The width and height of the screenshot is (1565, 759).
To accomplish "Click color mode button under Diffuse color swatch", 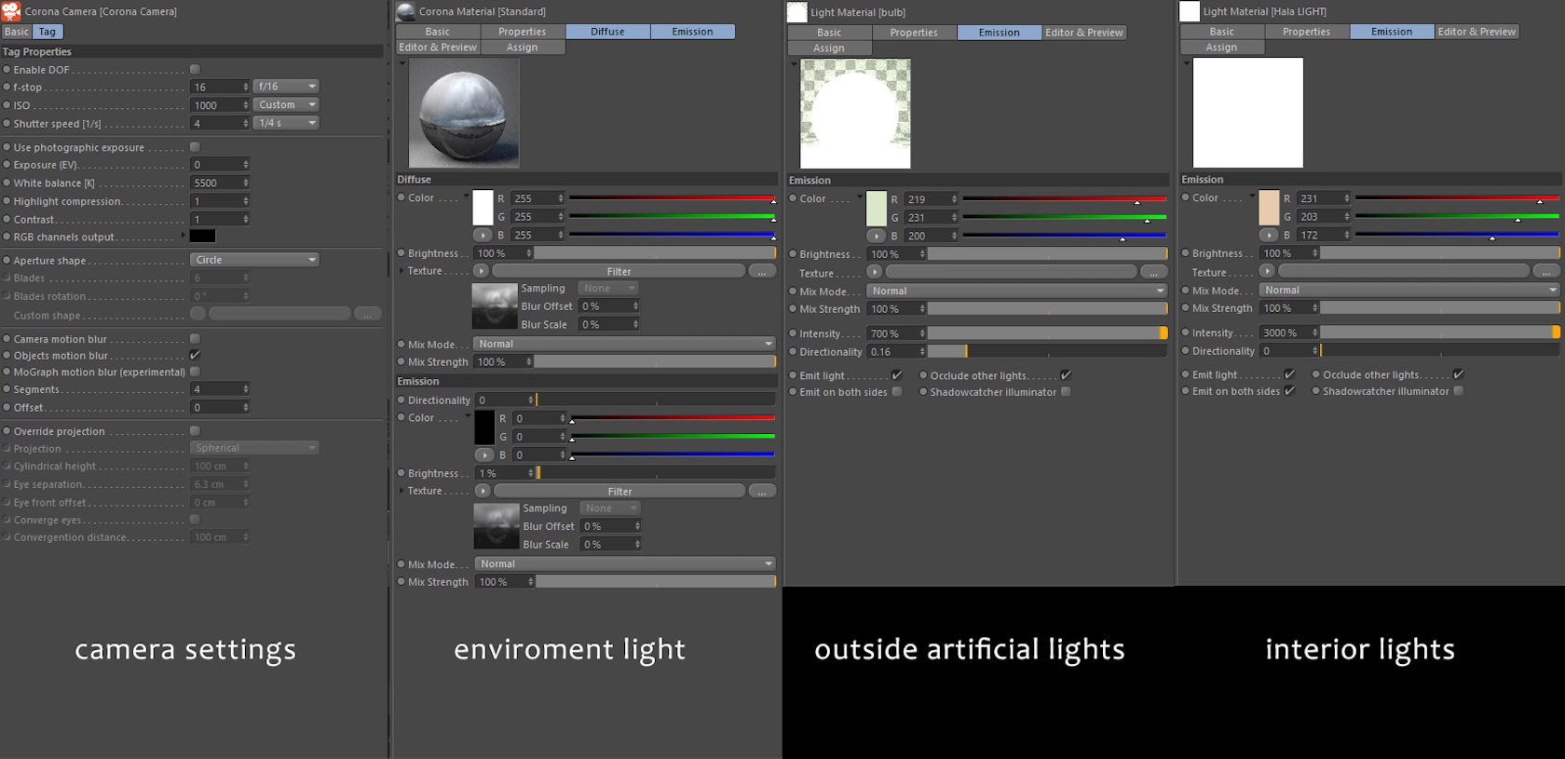I will [483, 236].
